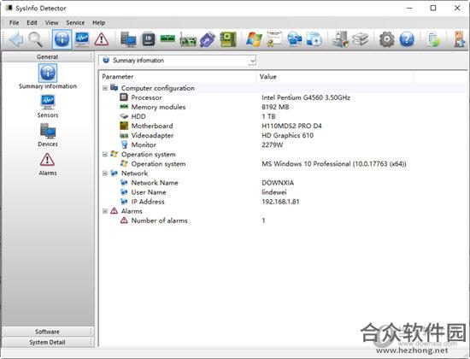Open Alarms in the left sidebar
Screen dimensions: 470x359
tap(48, 164)
